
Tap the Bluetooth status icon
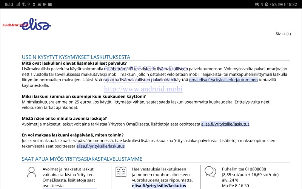point(262,4)
